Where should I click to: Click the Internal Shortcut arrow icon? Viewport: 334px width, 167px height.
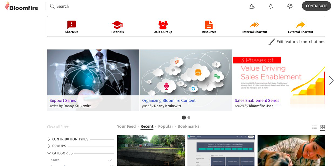pos(254,25)
